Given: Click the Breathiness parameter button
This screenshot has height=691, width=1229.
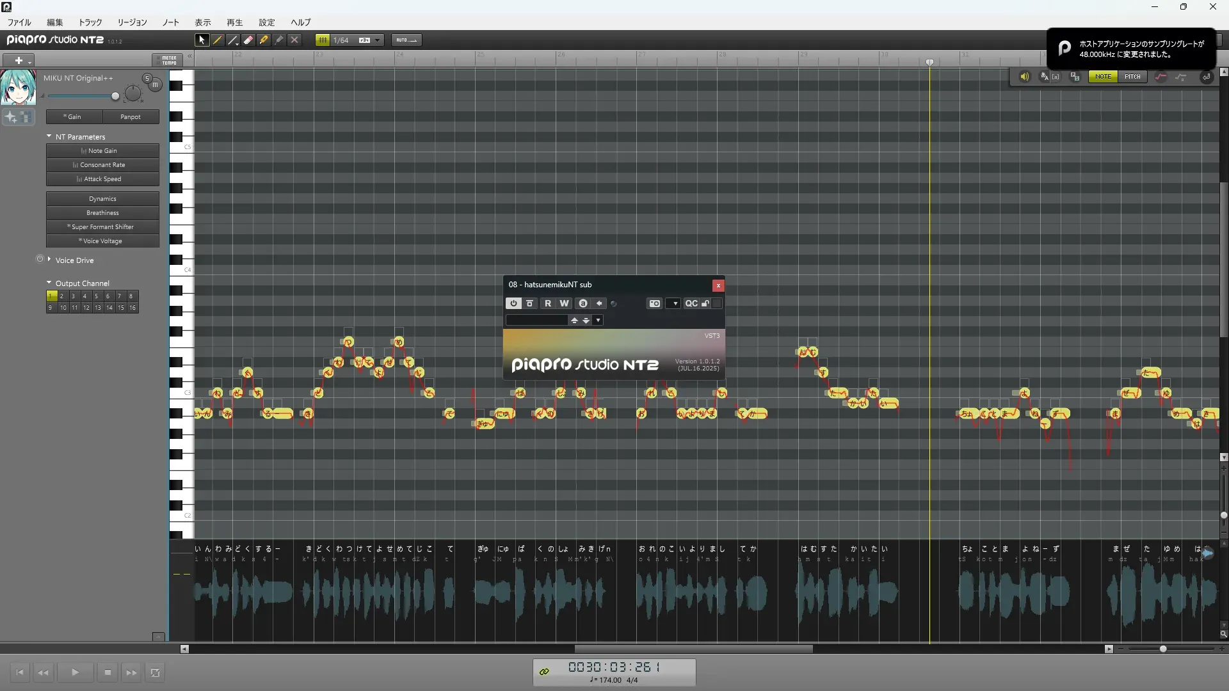Looking at the screenshot, I should click(x=102, y=213).
